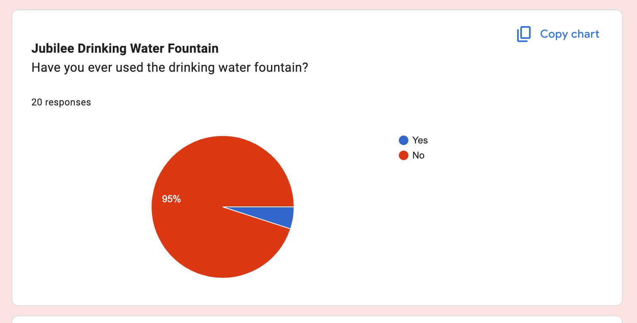Select the red No legend dot
Image resolution: width=637 pixels, height=323 pixels.
[x=403, y=155]
